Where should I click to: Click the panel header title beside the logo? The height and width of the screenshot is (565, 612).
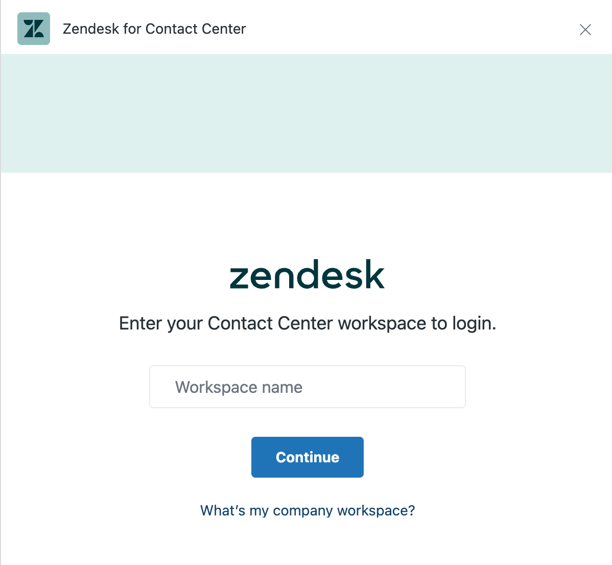(154, 29)
